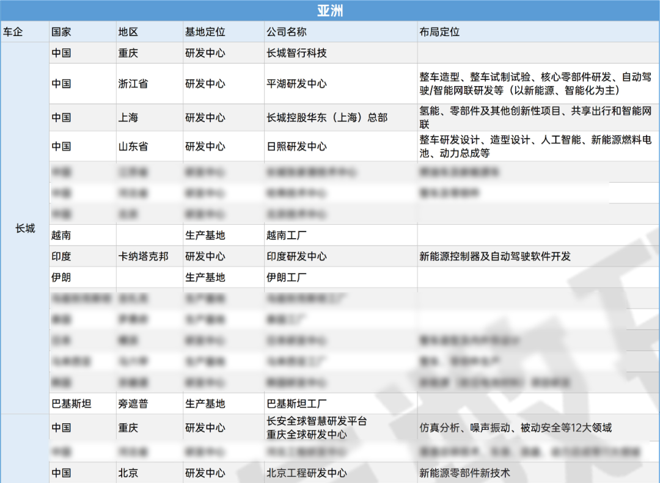Click 研发中心 in the 卡纳塔克邦 row
Screen dimensions: 660x483
205,256
